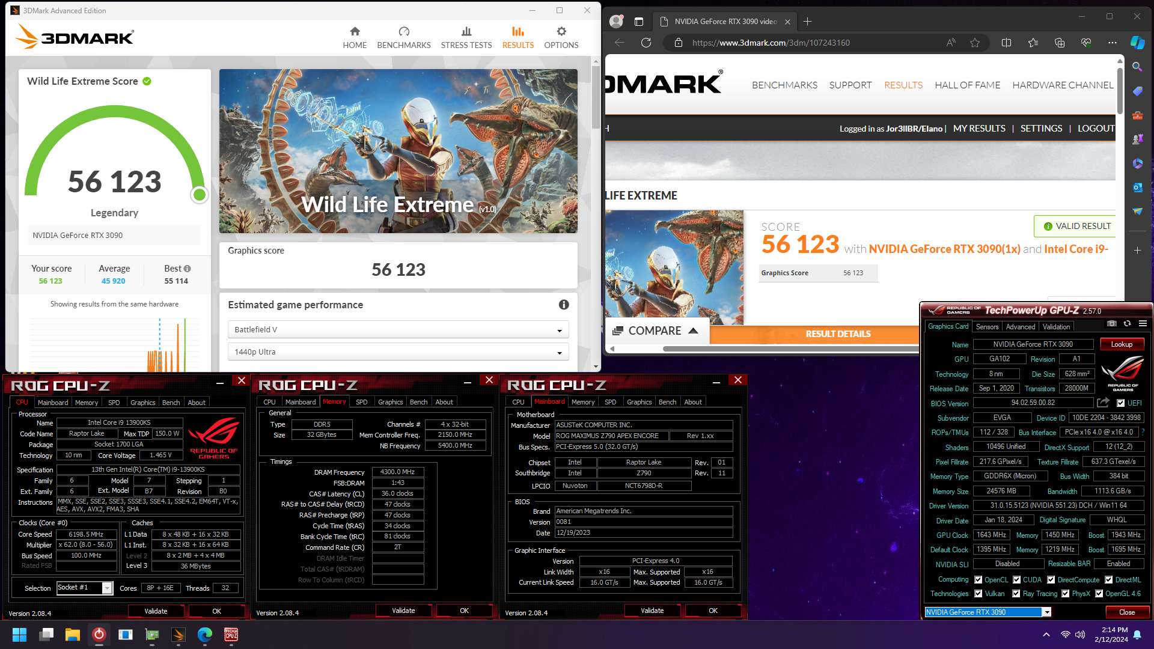The image size is (1154, 649).
Task: Show hidden system tray icons chevron
Action: click(1046, 635)
